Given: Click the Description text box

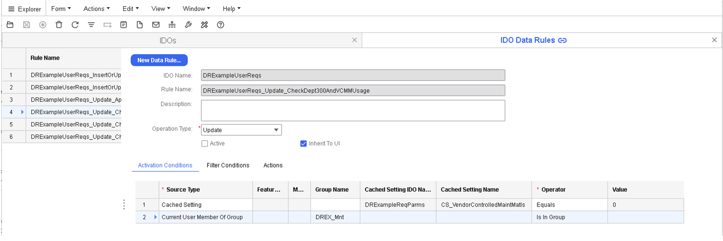Looking at the screenshot, I should tap(353, 110).
